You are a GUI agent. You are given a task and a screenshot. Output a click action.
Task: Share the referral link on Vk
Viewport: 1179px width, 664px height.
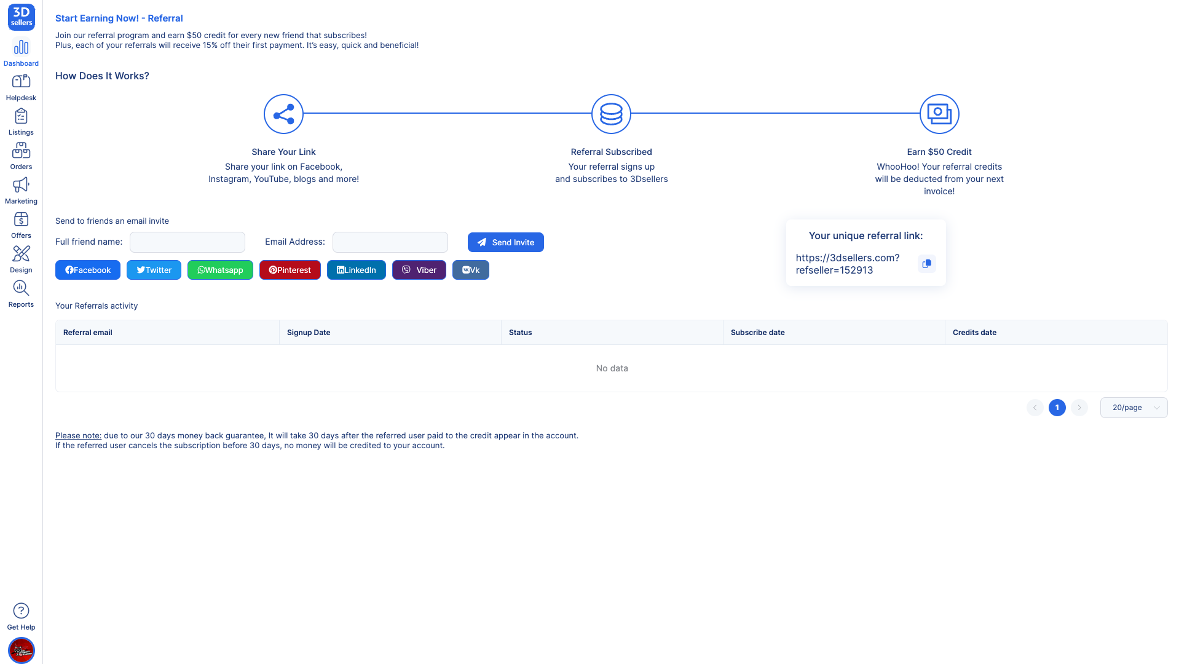(470, 270)
